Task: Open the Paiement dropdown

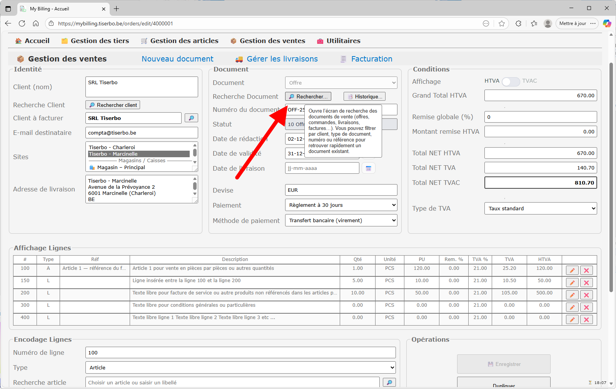Action: click(341, 205)
